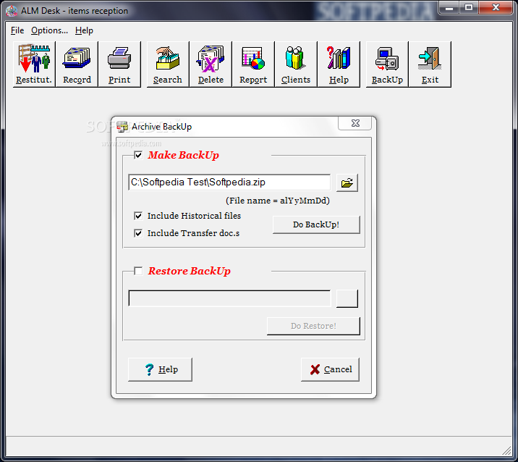This screenshot has height=462, width=518.
Task: Close the Archive BackUp dialog
Action: coord(355,123)
